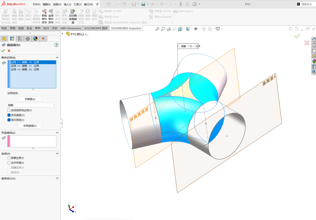Open the 文件(F) menu
This screenshot has width=316, height=220.
coord(36,4)
